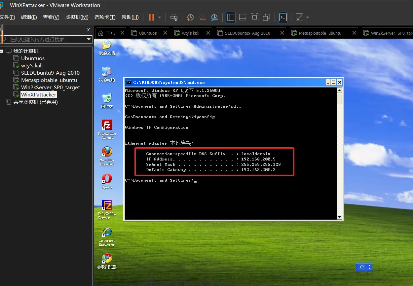Close the wty's kali tab
413x286 pixels.
coord(208,33)
